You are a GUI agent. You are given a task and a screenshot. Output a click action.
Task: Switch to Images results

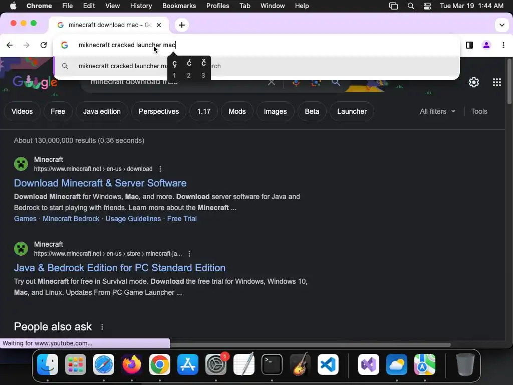coord(275,112)
